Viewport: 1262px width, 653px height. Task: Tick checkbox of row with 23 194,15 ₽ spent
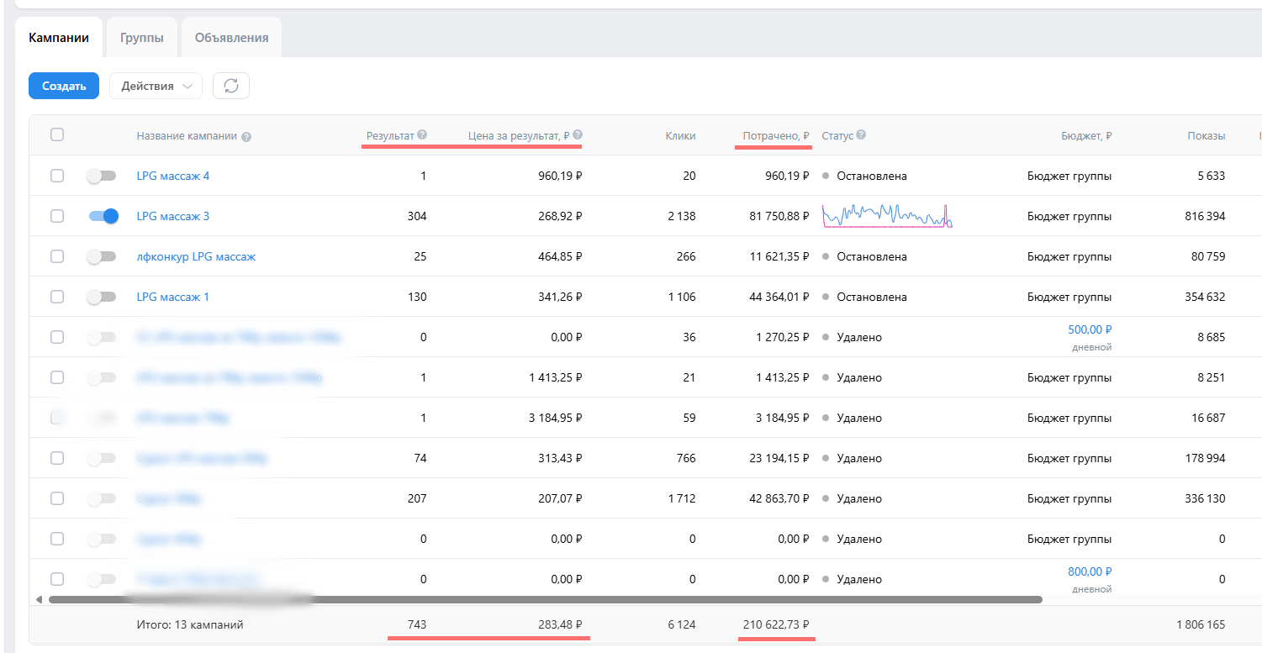57,458
